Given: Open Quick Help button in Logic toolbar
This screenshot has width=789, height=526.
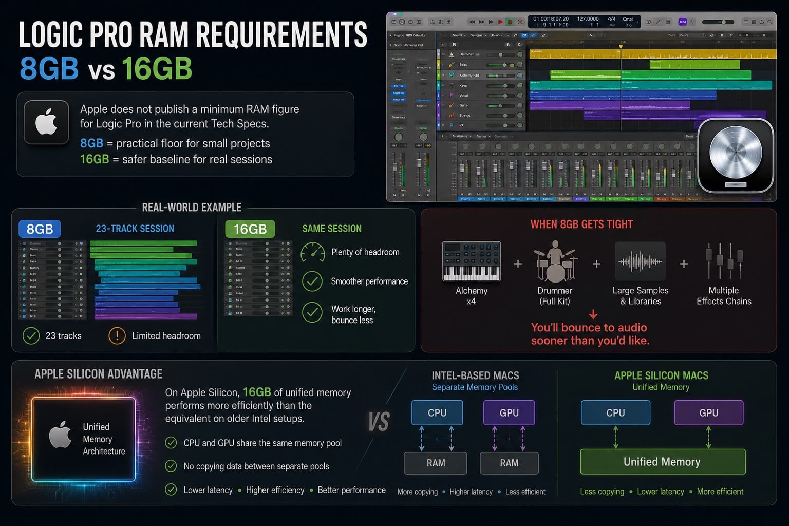Looking at the screenshot, I should 410,22.
